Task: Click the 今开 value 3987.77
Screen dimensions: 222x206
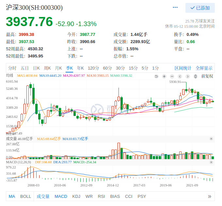Action: pos(87,35)
